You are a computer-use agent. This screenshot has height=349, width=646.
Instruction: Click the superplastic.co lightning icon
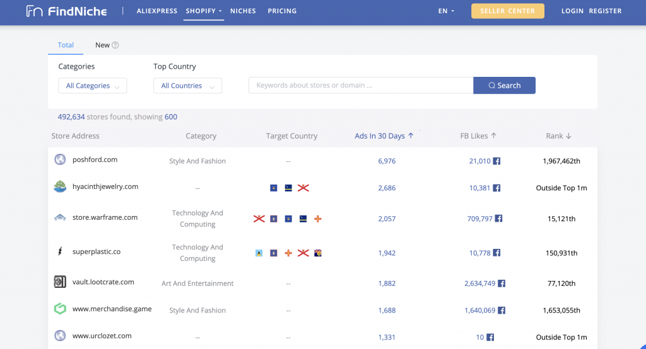click(60, 251)
